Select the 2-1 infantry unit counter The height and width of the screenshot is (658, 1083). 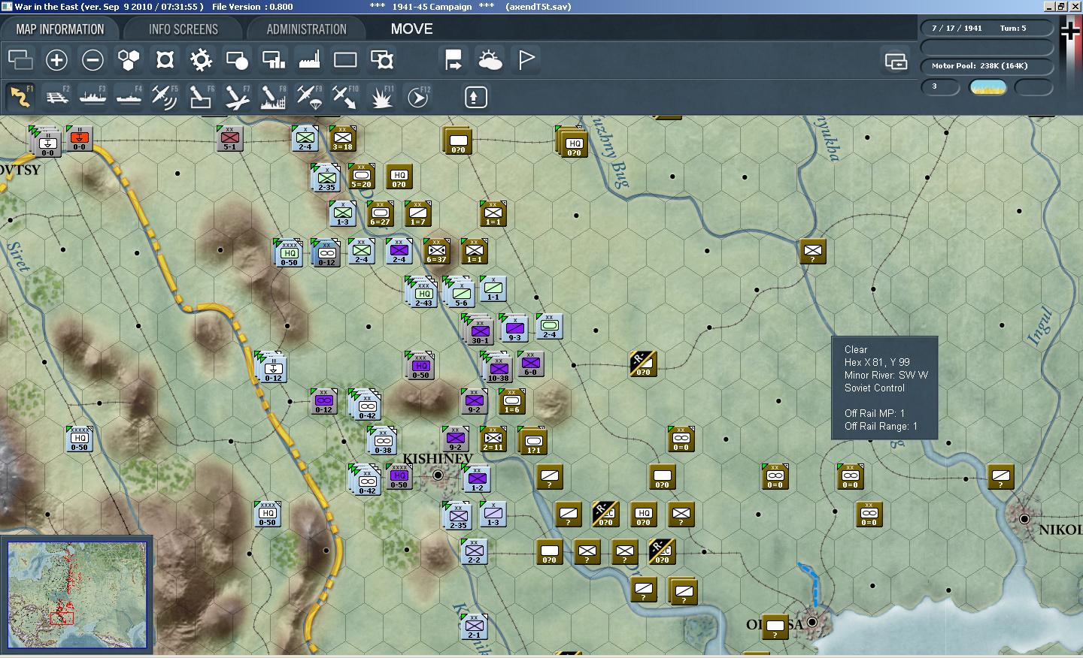[x=475, y=627]
